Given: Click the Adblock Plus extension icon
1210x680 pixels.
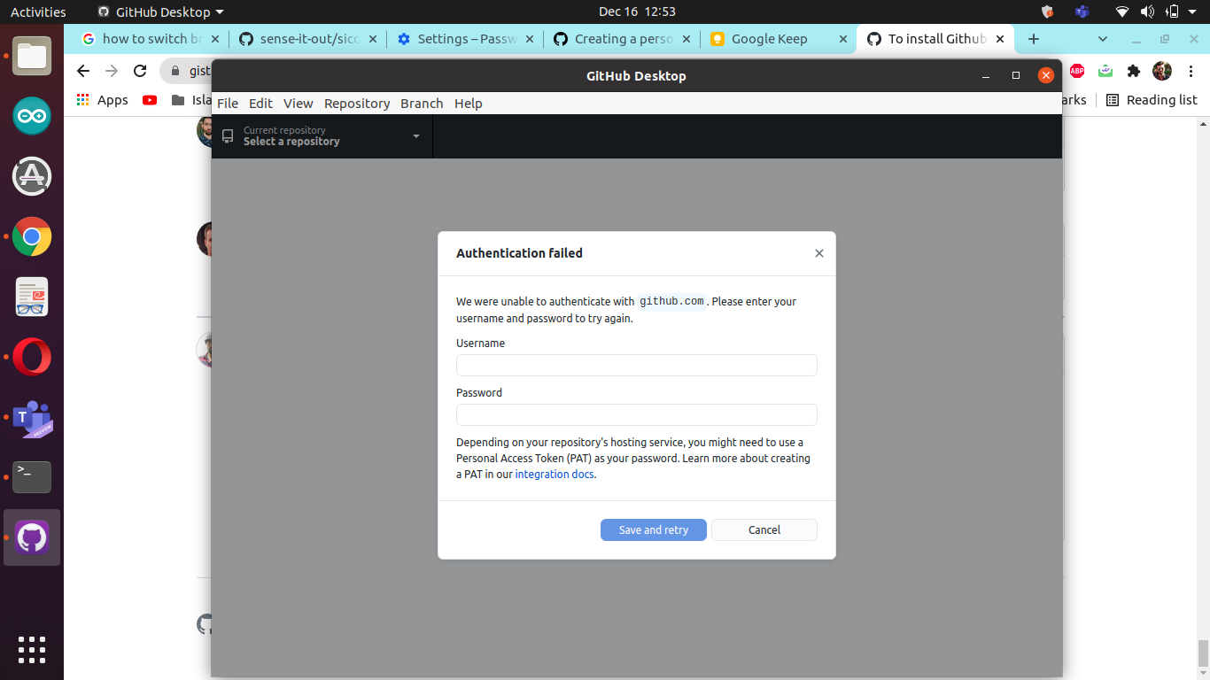Looking at the screenshot, I should [1076, 71].
